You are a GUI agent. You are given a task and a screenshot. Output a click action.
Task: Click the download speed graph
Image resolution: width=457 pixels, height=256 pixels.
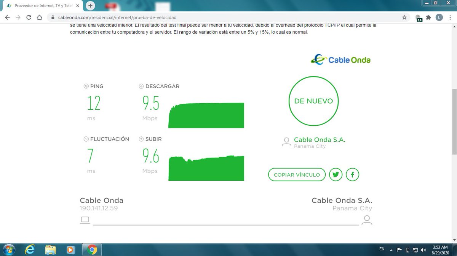click(x=206, y=115)
